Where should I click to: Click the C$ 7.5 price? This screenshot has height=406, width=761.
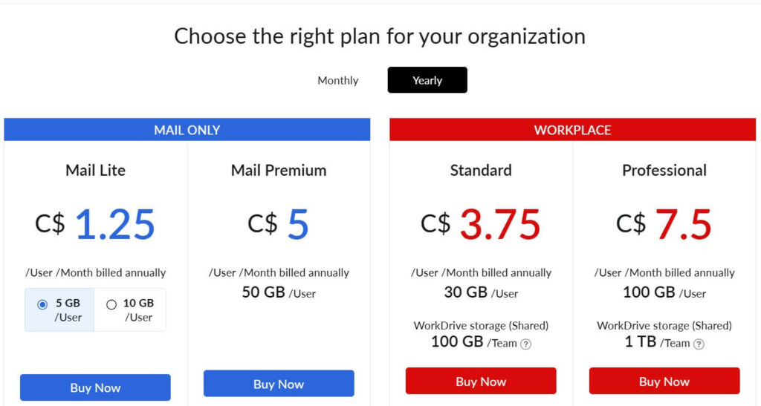click(x=664, y=224)
